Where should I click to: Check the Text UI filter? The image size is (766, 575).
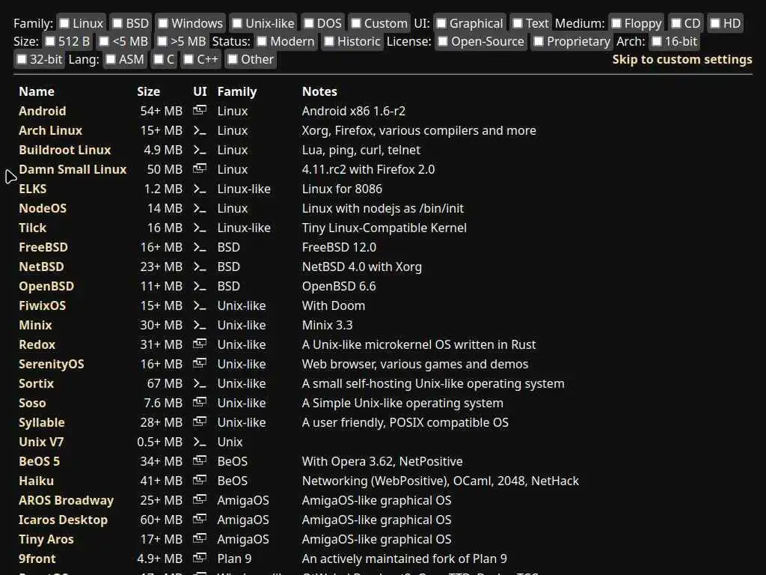click(x=518, y=23)
